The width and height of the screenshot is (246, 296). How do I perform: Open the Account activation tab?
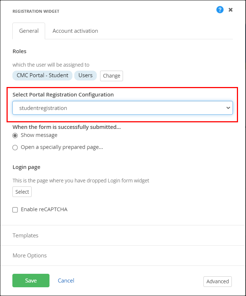click(x=75, y=31)
